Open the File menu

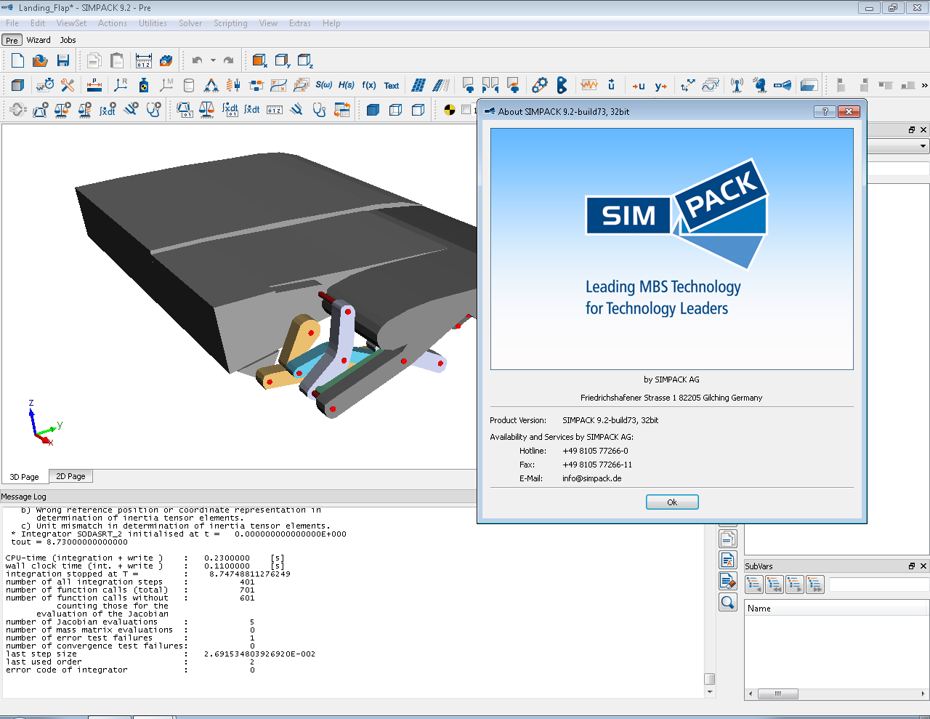pos(12,23)
